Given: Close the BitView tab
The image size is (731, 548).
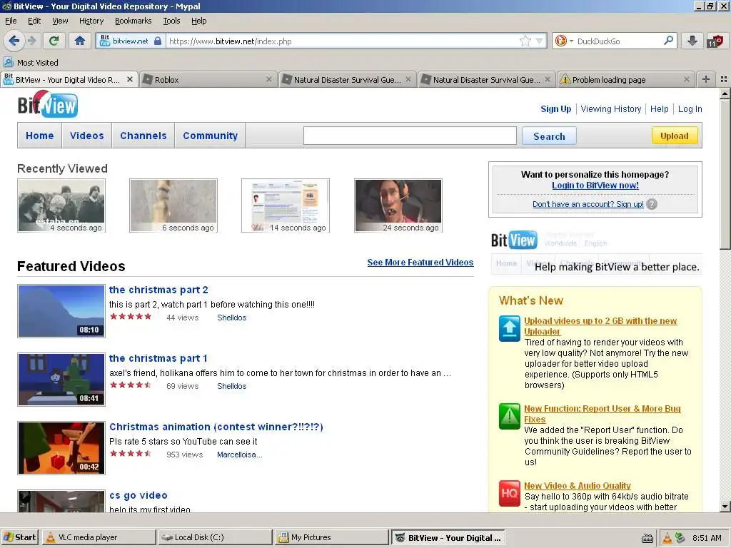Looking at the screenshot, I should 130,80.
